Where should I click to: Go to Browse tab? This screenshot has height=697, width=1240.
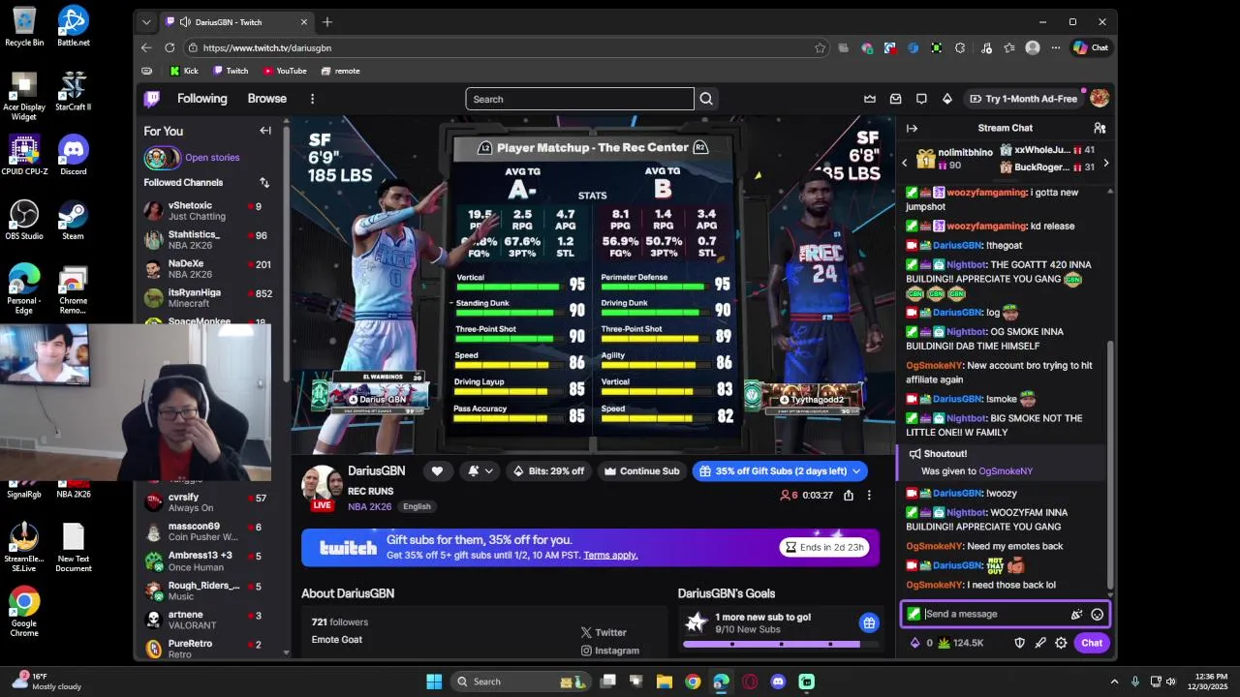pos(266,99)
